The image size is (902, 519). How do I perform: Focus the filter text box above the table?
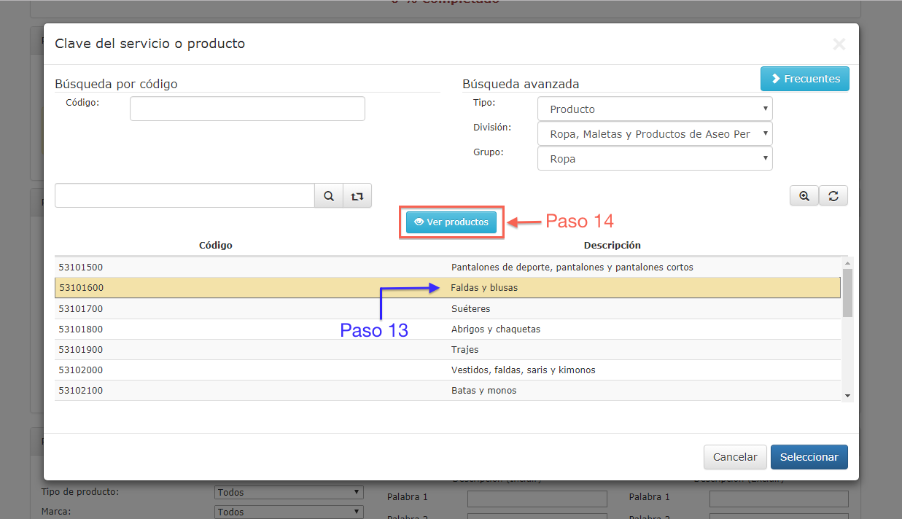click(x=184, y=196)
